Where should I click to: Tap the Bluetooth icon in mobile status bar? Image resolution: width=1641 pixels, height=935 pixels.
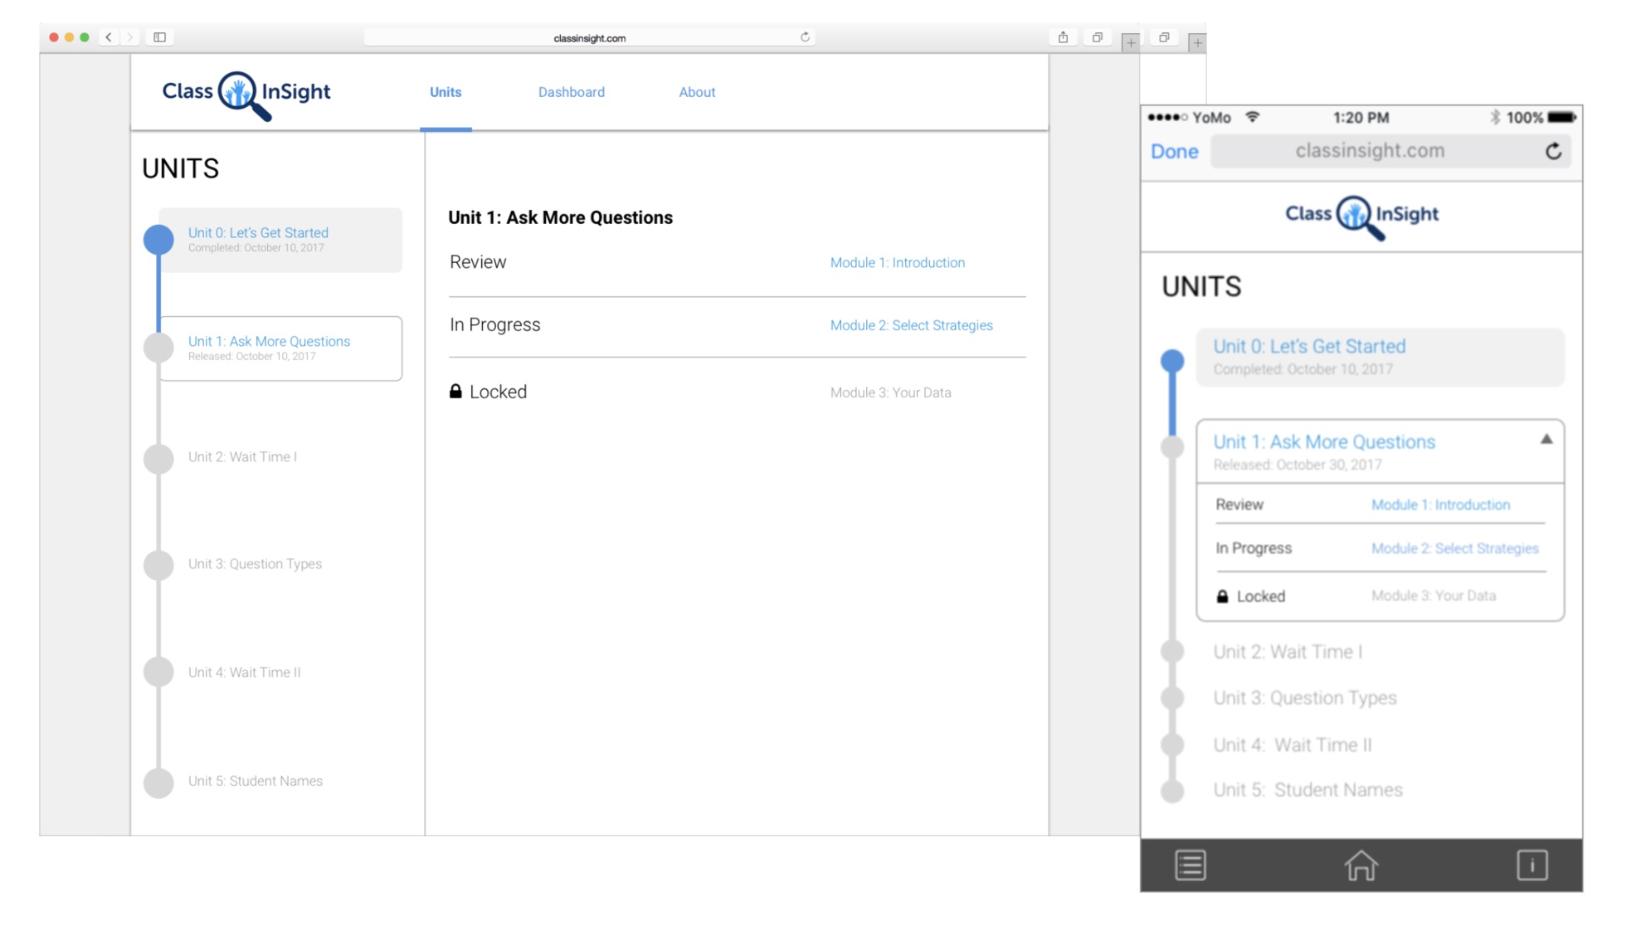pos(1495,118)
